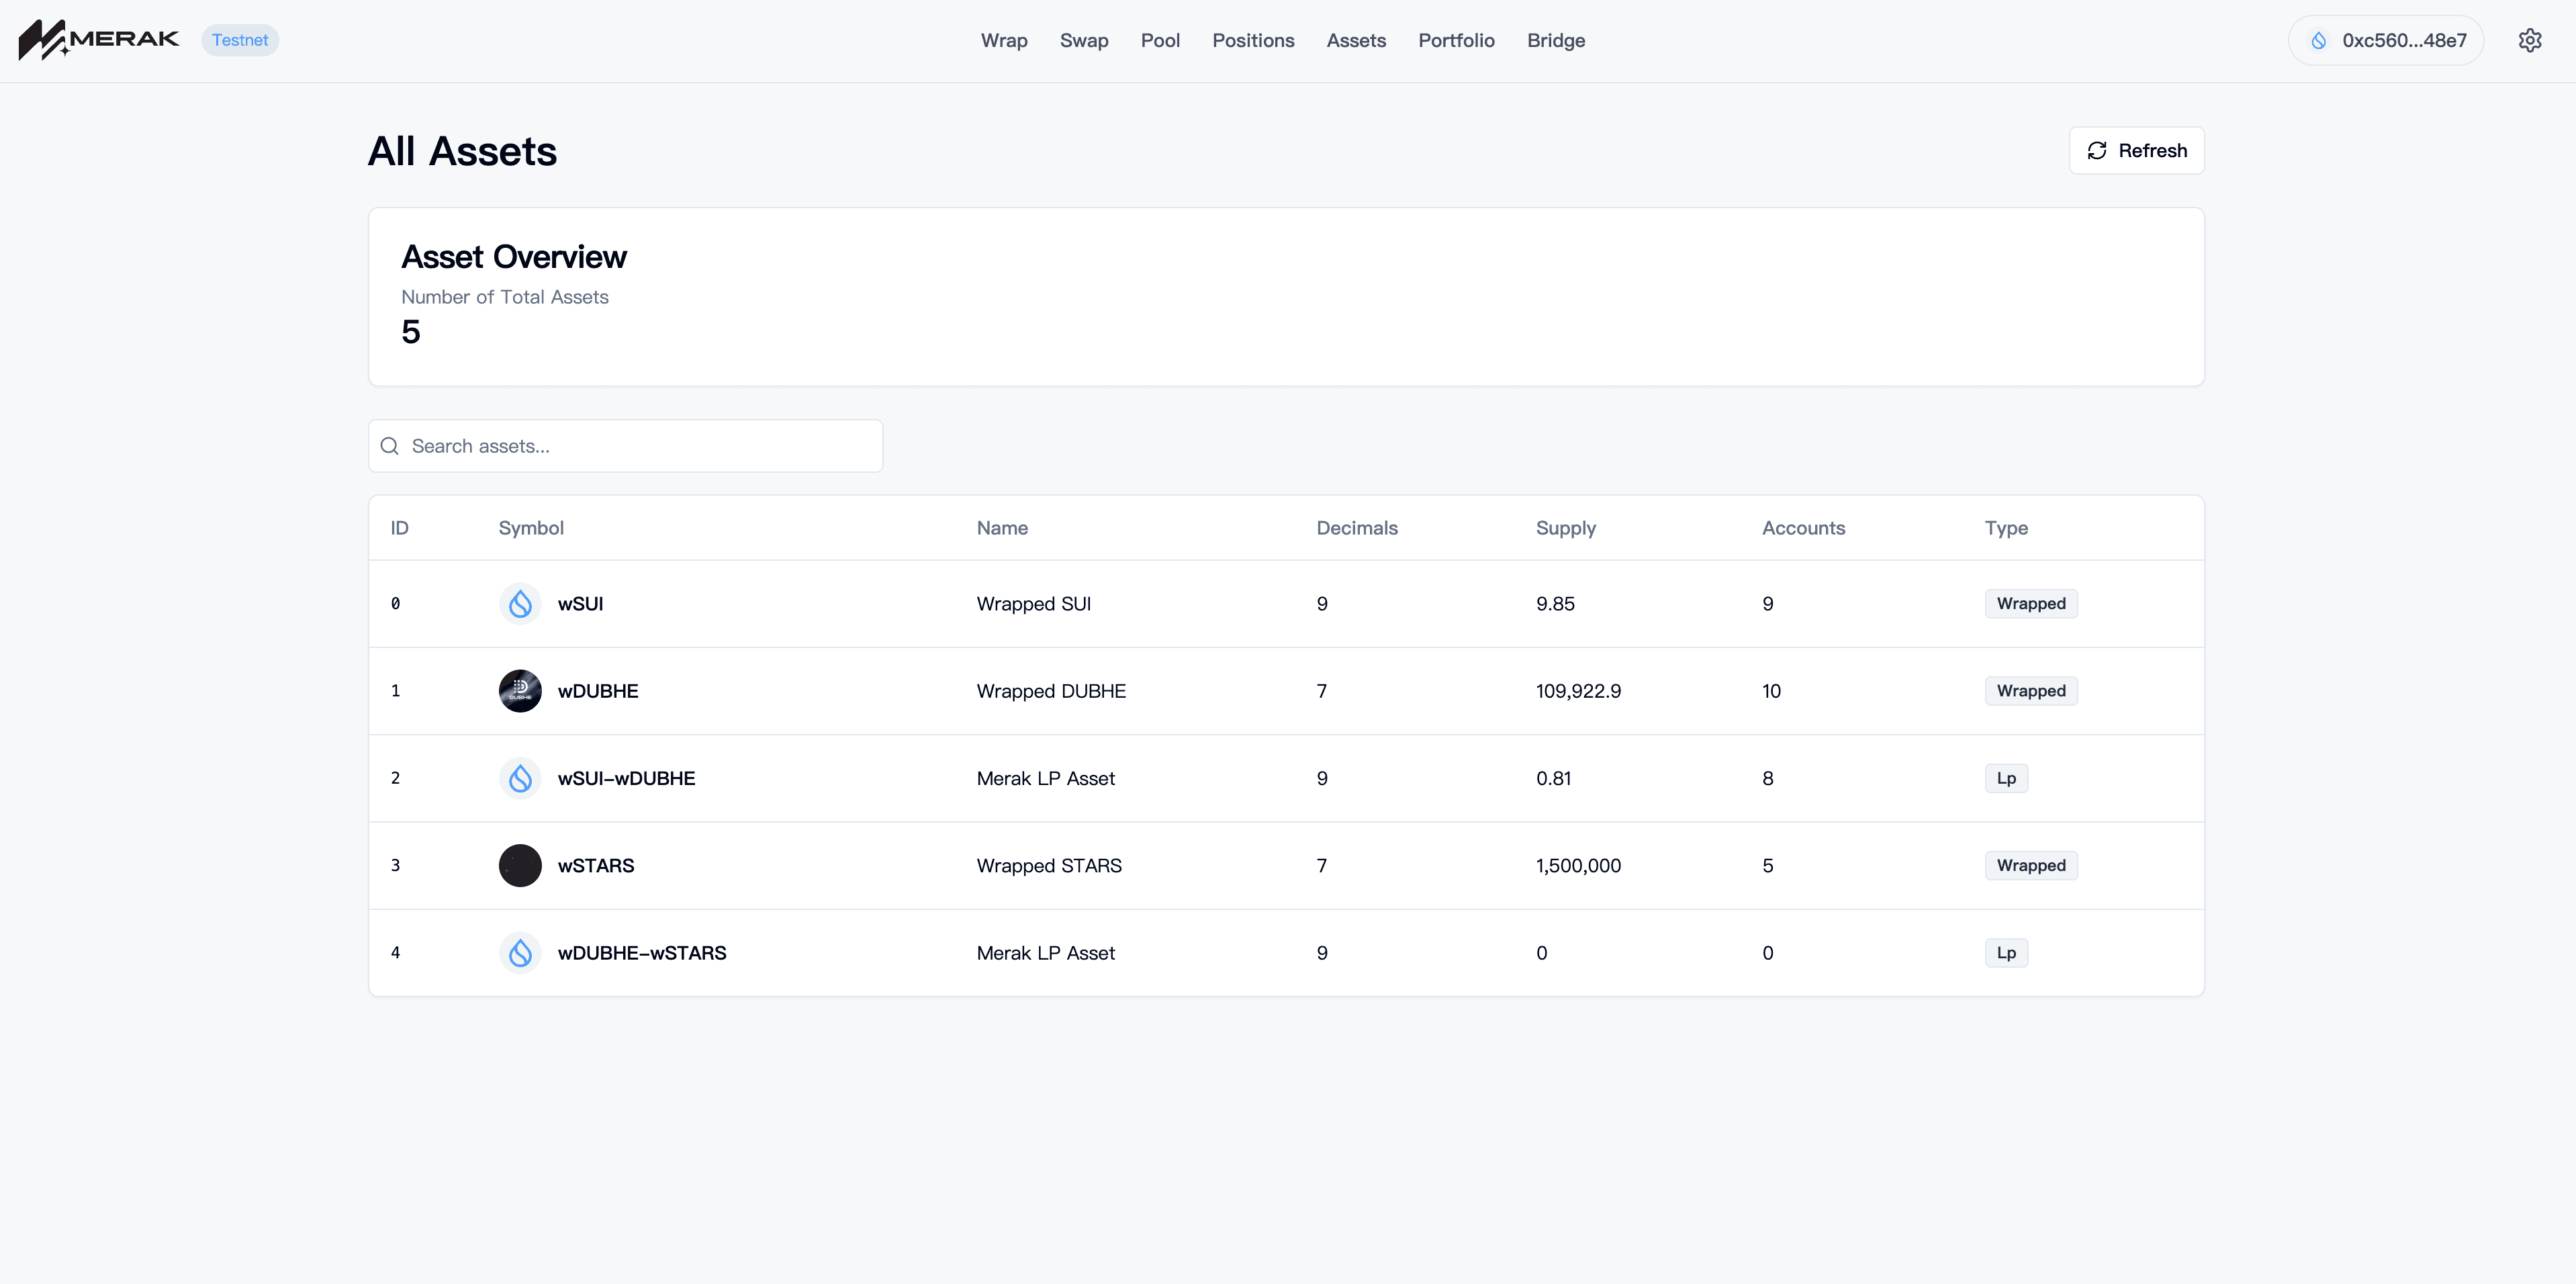
Task: Click the Wrapped DUBHE name cell
Action: point(1051,691)
